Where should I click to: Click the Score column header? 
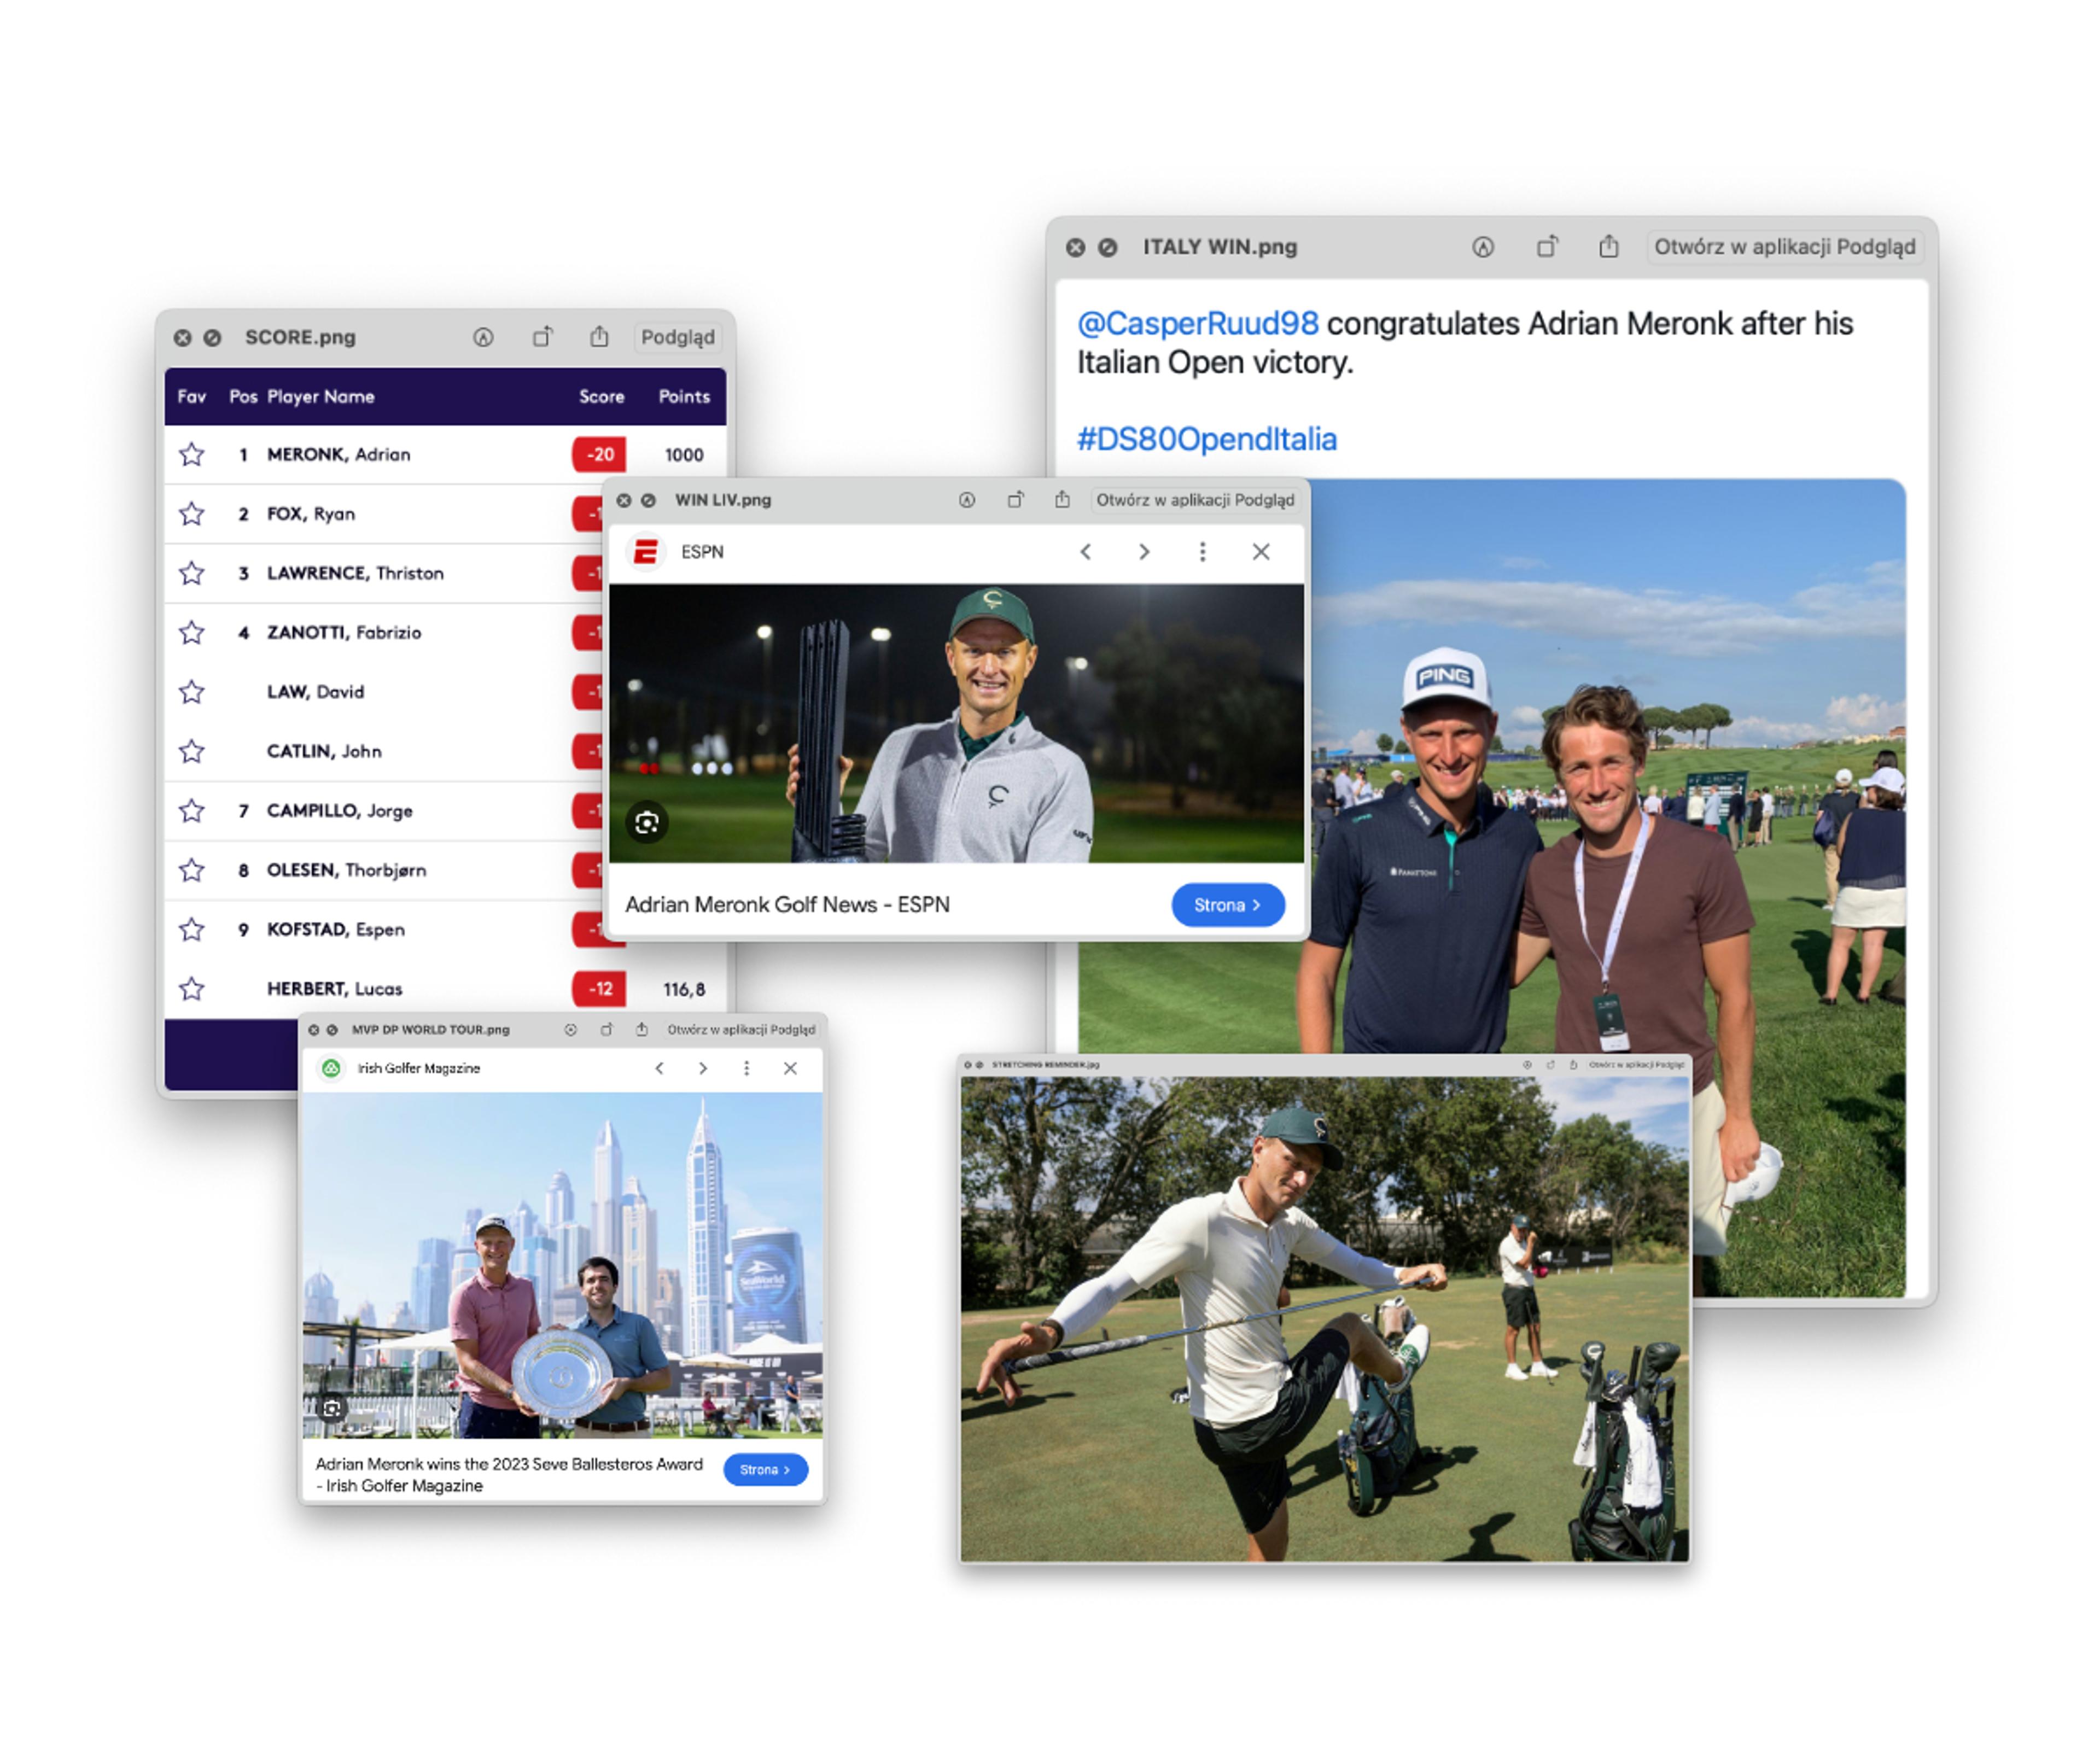(601, 397)
